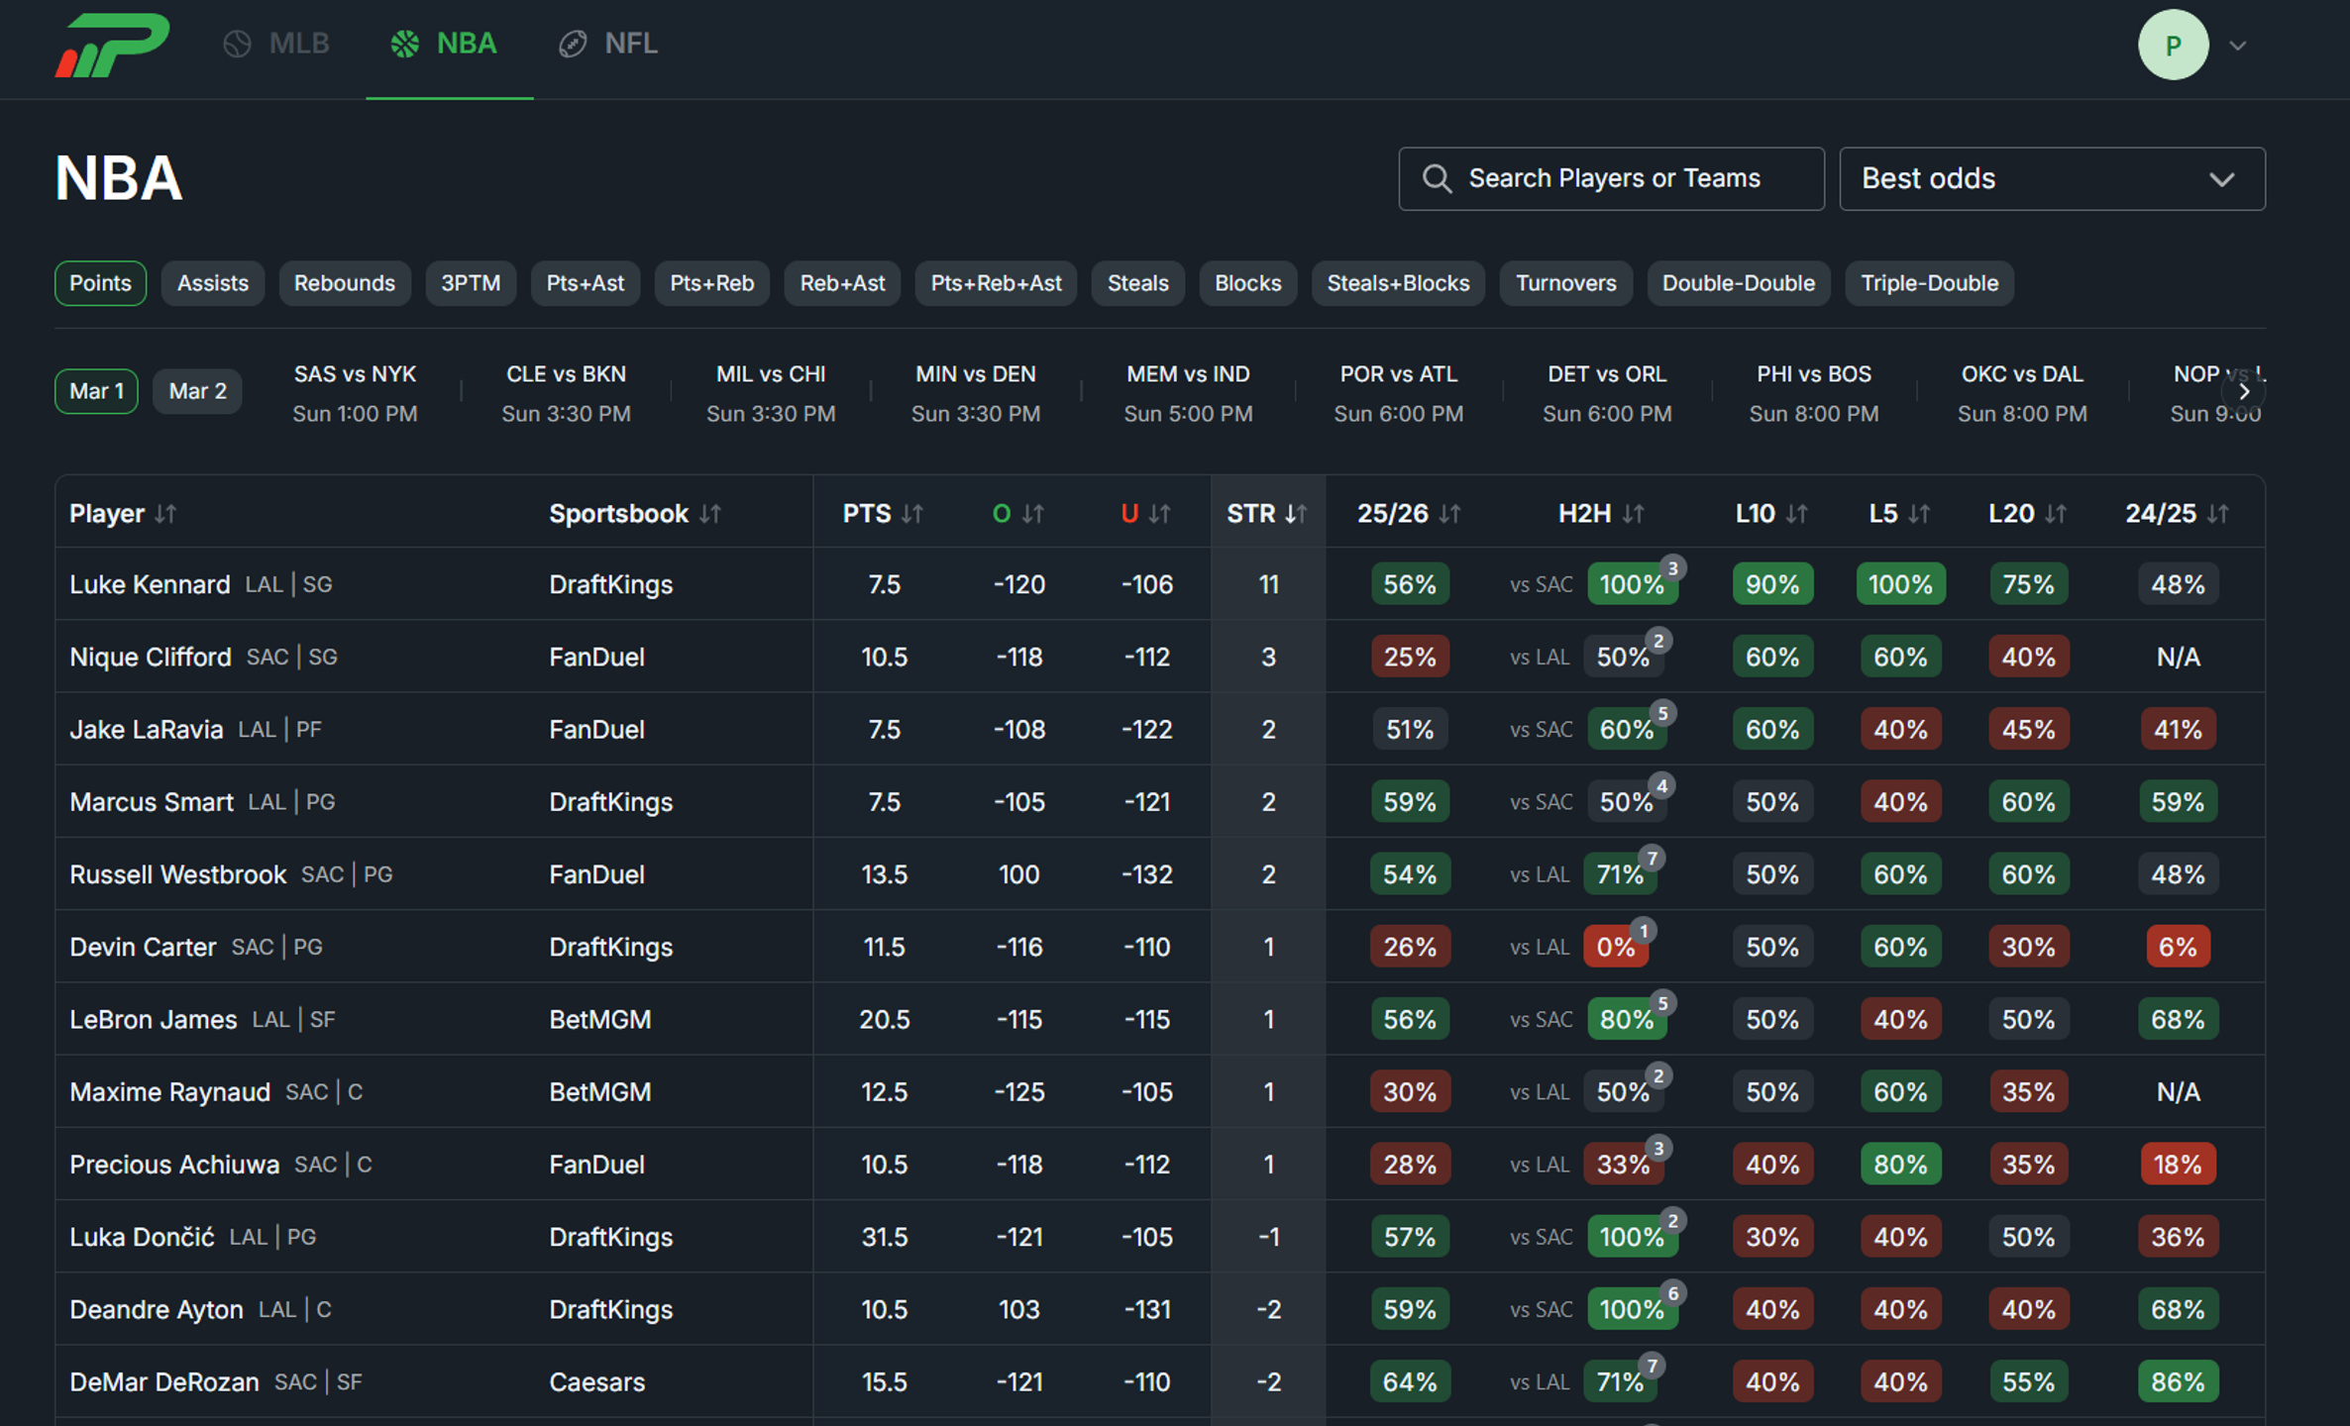Image resolution: width=2350 pixels, height=1426 pixels.
Task: Open Russell Westbrook player row
Action: pos(1160,874)
